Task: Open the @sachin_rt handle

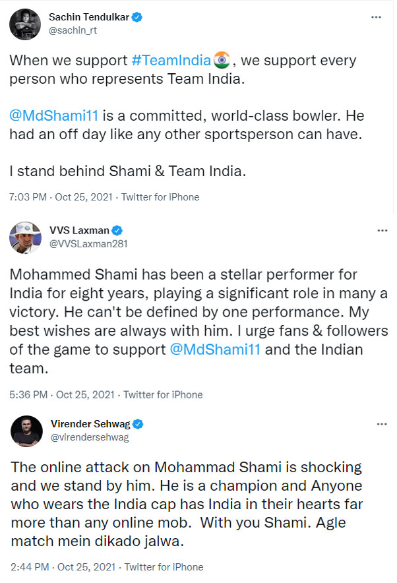Action: [70, 30]
